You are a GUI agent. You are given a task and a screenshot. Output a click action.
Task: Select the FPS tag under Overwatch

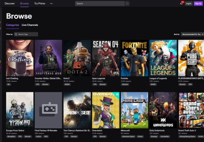click(95, 136)
